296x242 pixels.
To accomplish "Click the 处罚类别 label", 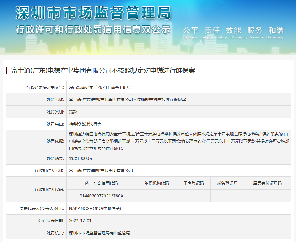I will click(55, 112).
